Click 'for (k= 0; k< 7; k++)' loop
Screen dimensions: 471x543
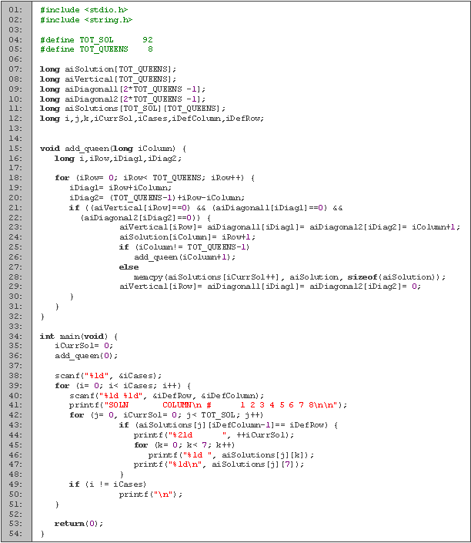[185, 445]
